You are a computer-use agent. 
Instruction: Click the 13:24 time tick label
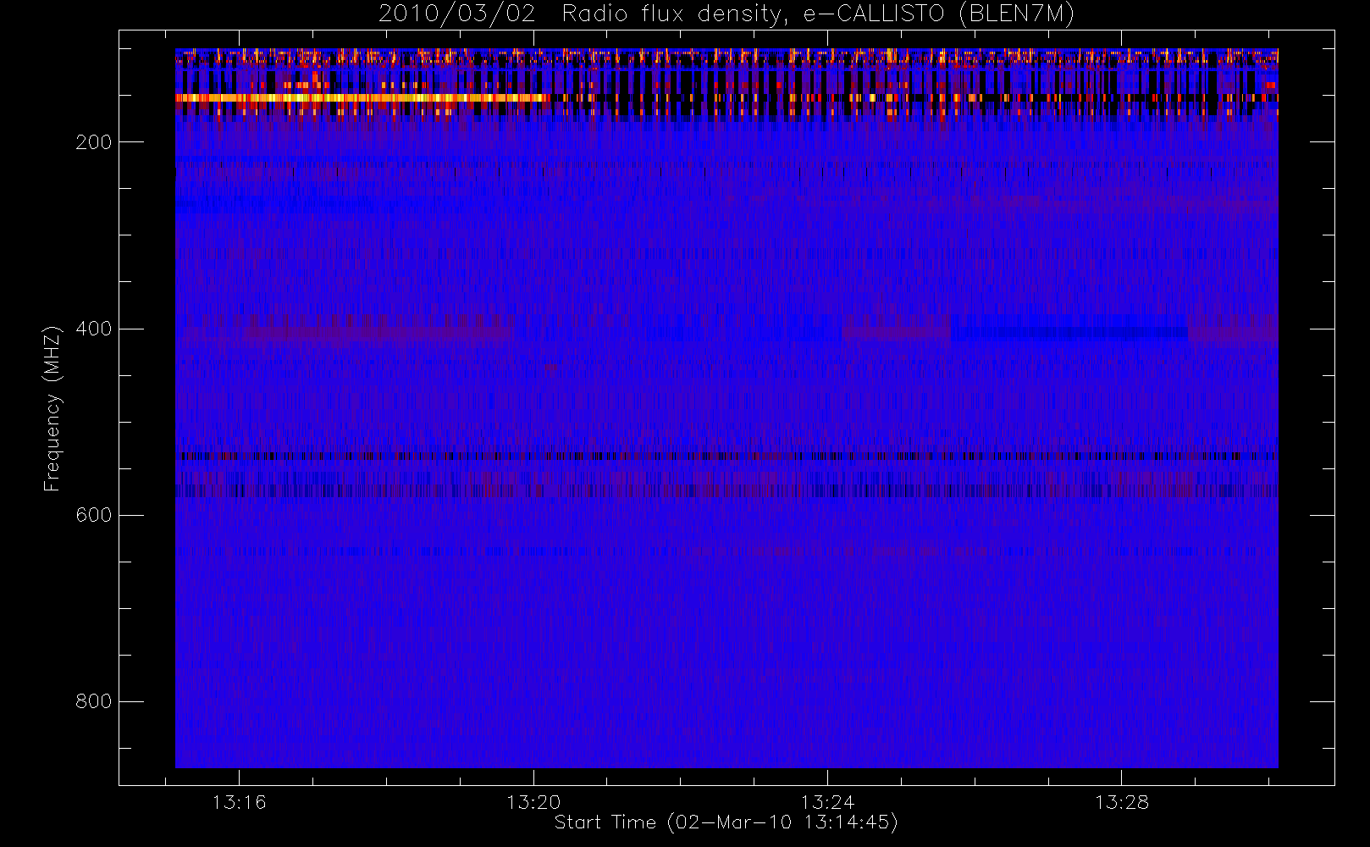point(827,802)
